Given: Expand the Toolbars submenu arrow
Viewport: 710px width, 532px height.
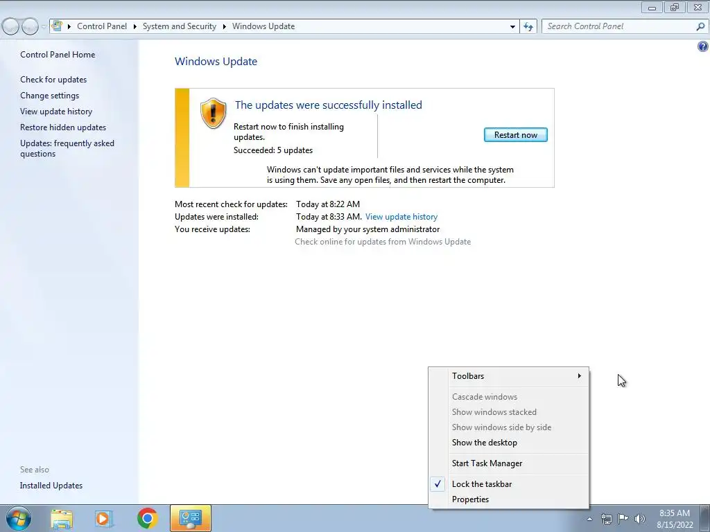Looking at the screenshot, I should 579,376.
